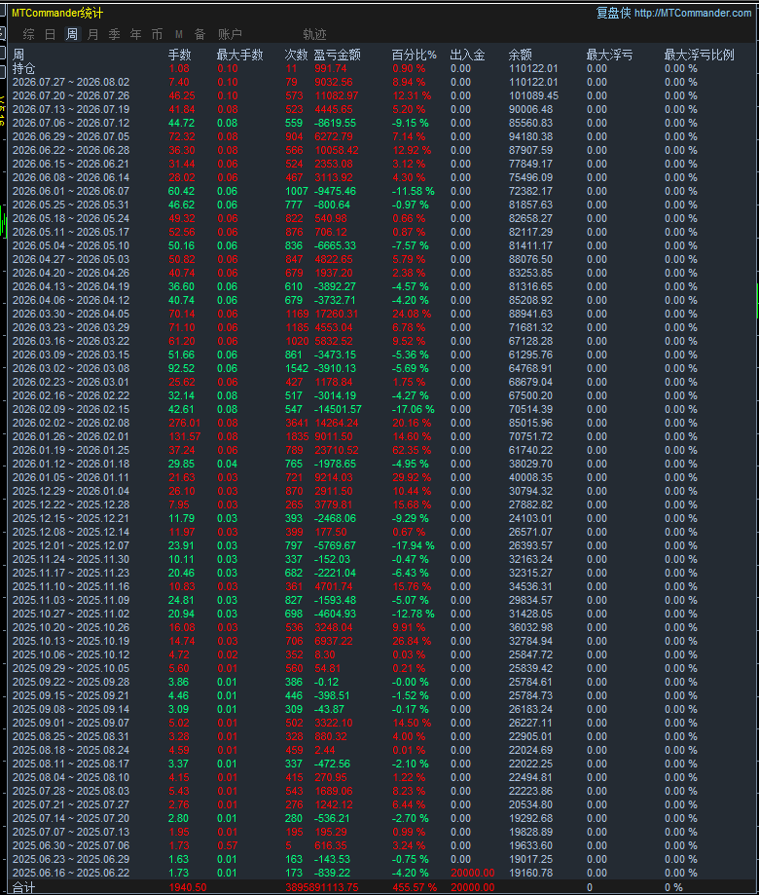Screen dimensions: 759x895
Task: Click profit amount 17260.31
Action: coord(337,314)
